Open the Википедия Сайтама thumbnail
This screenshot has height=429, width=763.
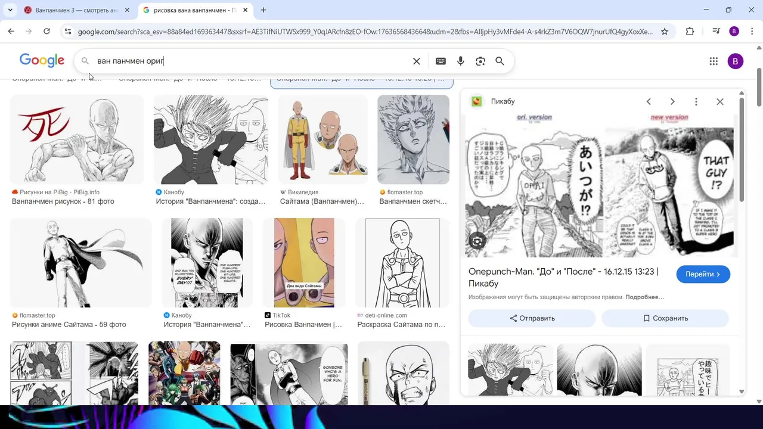[323, 139]
